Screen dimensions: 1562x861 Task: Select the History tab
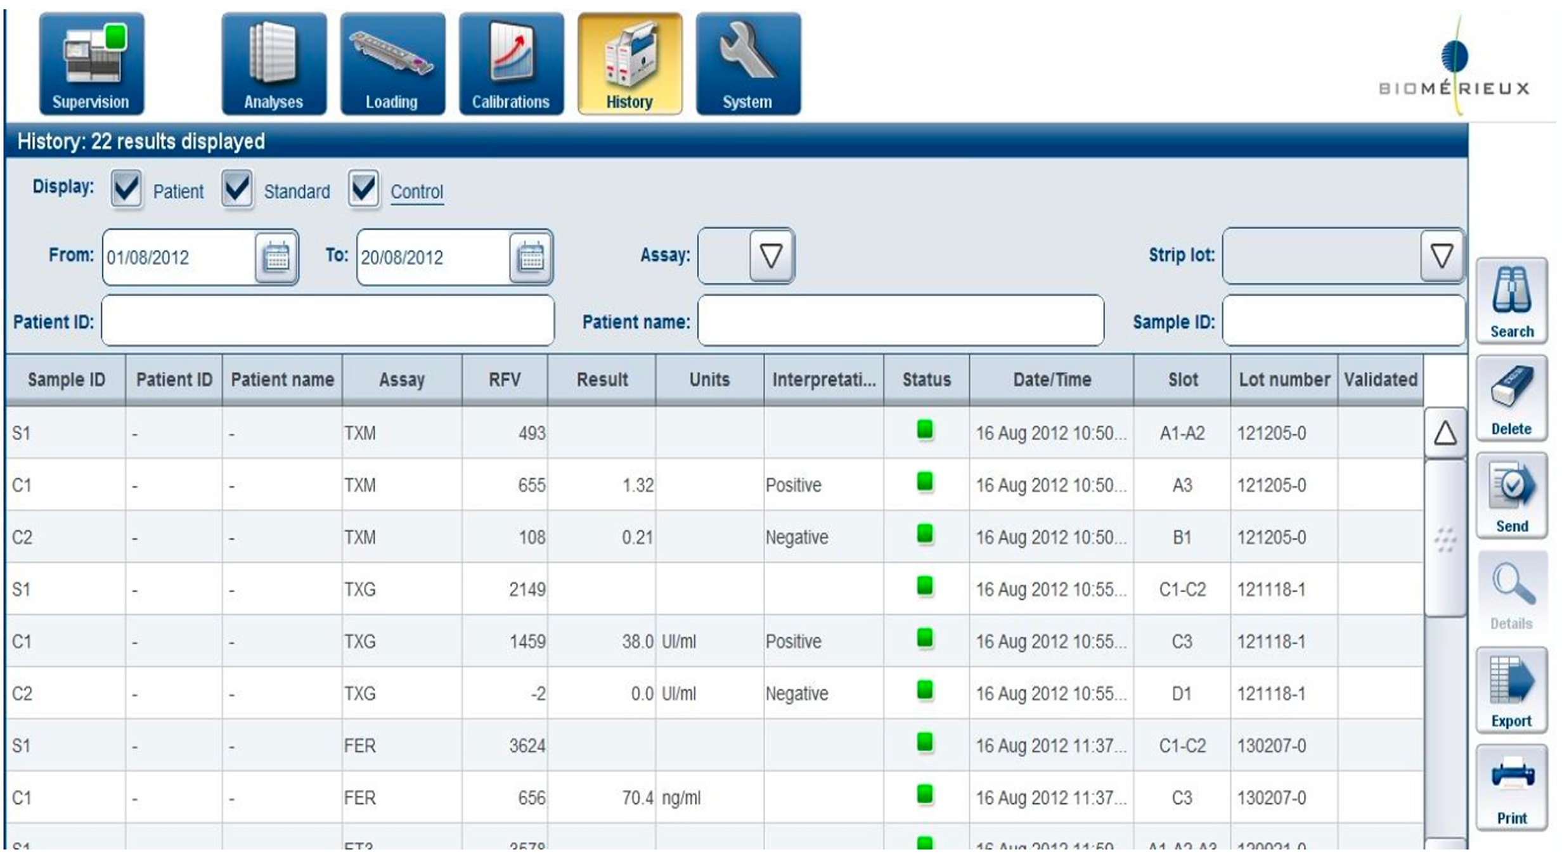pyautogui.click(x=629, y=63)
